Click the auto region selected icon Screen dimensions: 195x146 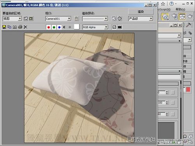[x=31, y=19]
